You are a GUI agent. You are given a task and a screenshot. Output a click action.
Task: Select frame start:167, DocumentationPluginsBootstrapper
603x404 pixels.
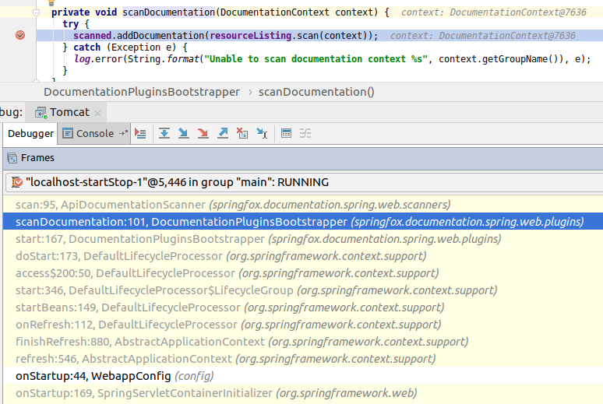pyautogui.click(x=303, y=239)
